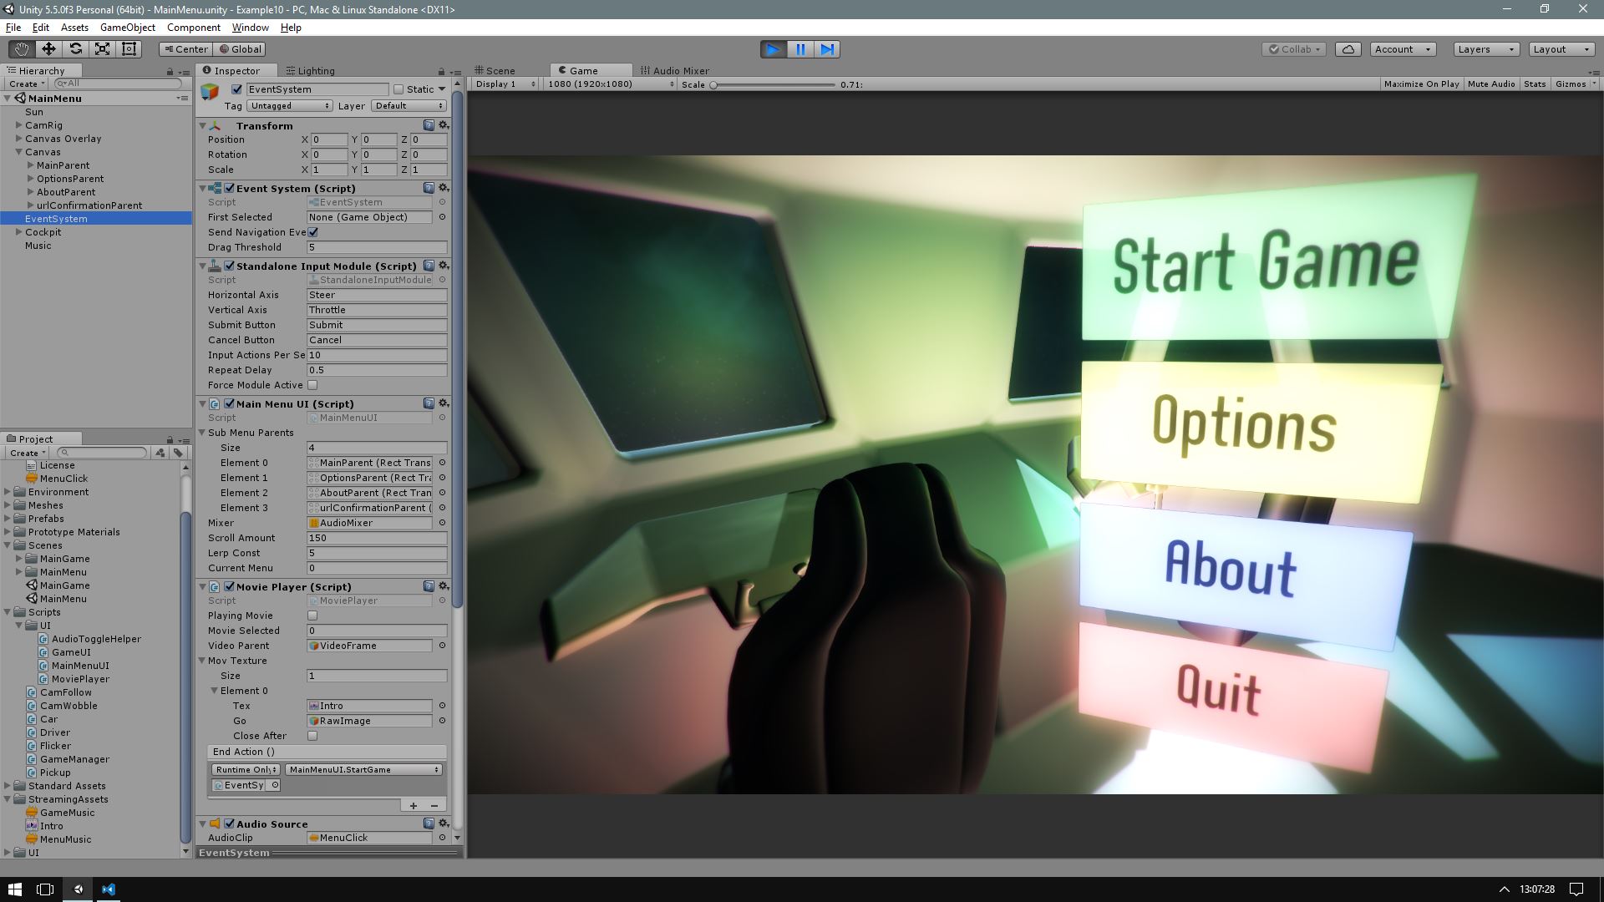Open Transform component gear settings
1604x902 pixels.
coord(444,125)
